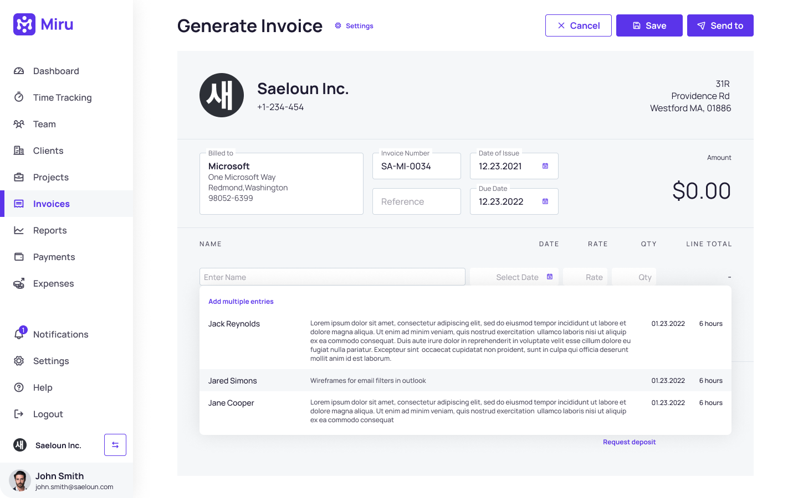The width and height of the screenshot is (798, 498).
Task: Open the Dashboard speedometer icon
Action: point(19,71)
